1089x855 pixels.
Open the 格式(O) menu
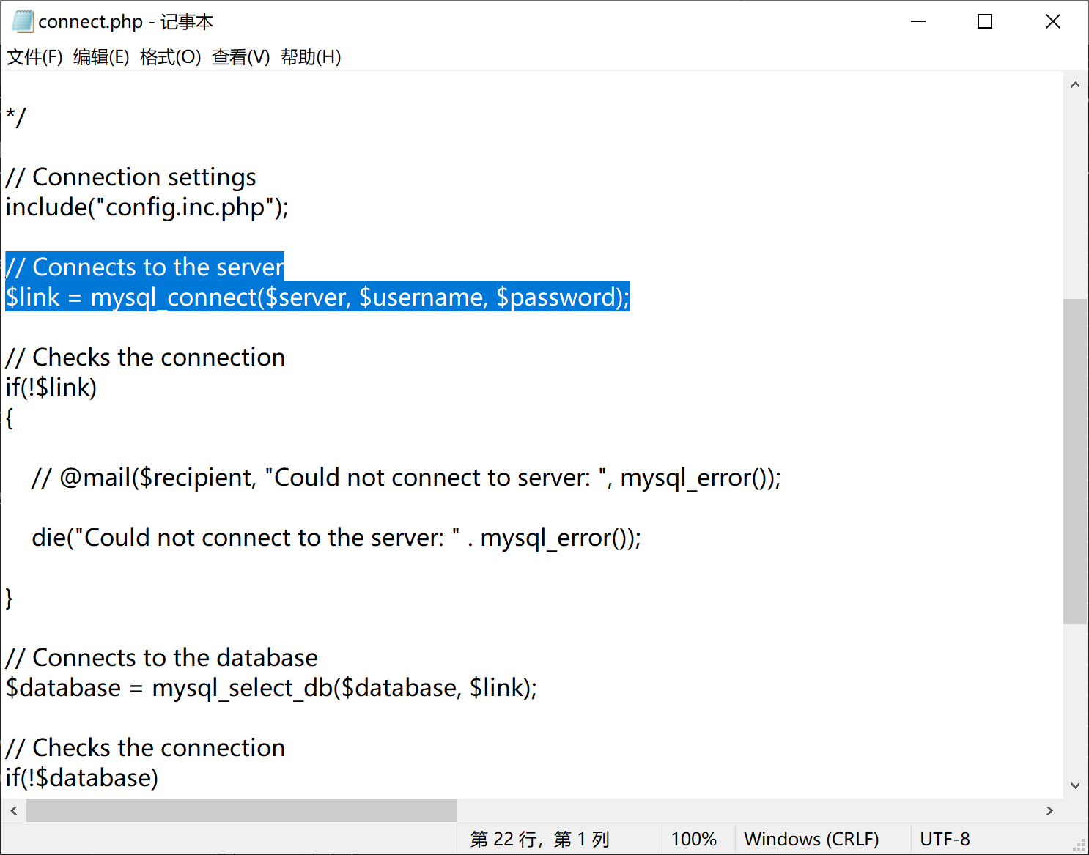click(x=170, y=57)
